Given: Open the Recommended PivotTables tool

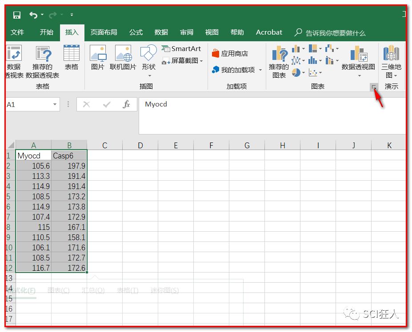Looking at the screenshot, I should [42, 62].
